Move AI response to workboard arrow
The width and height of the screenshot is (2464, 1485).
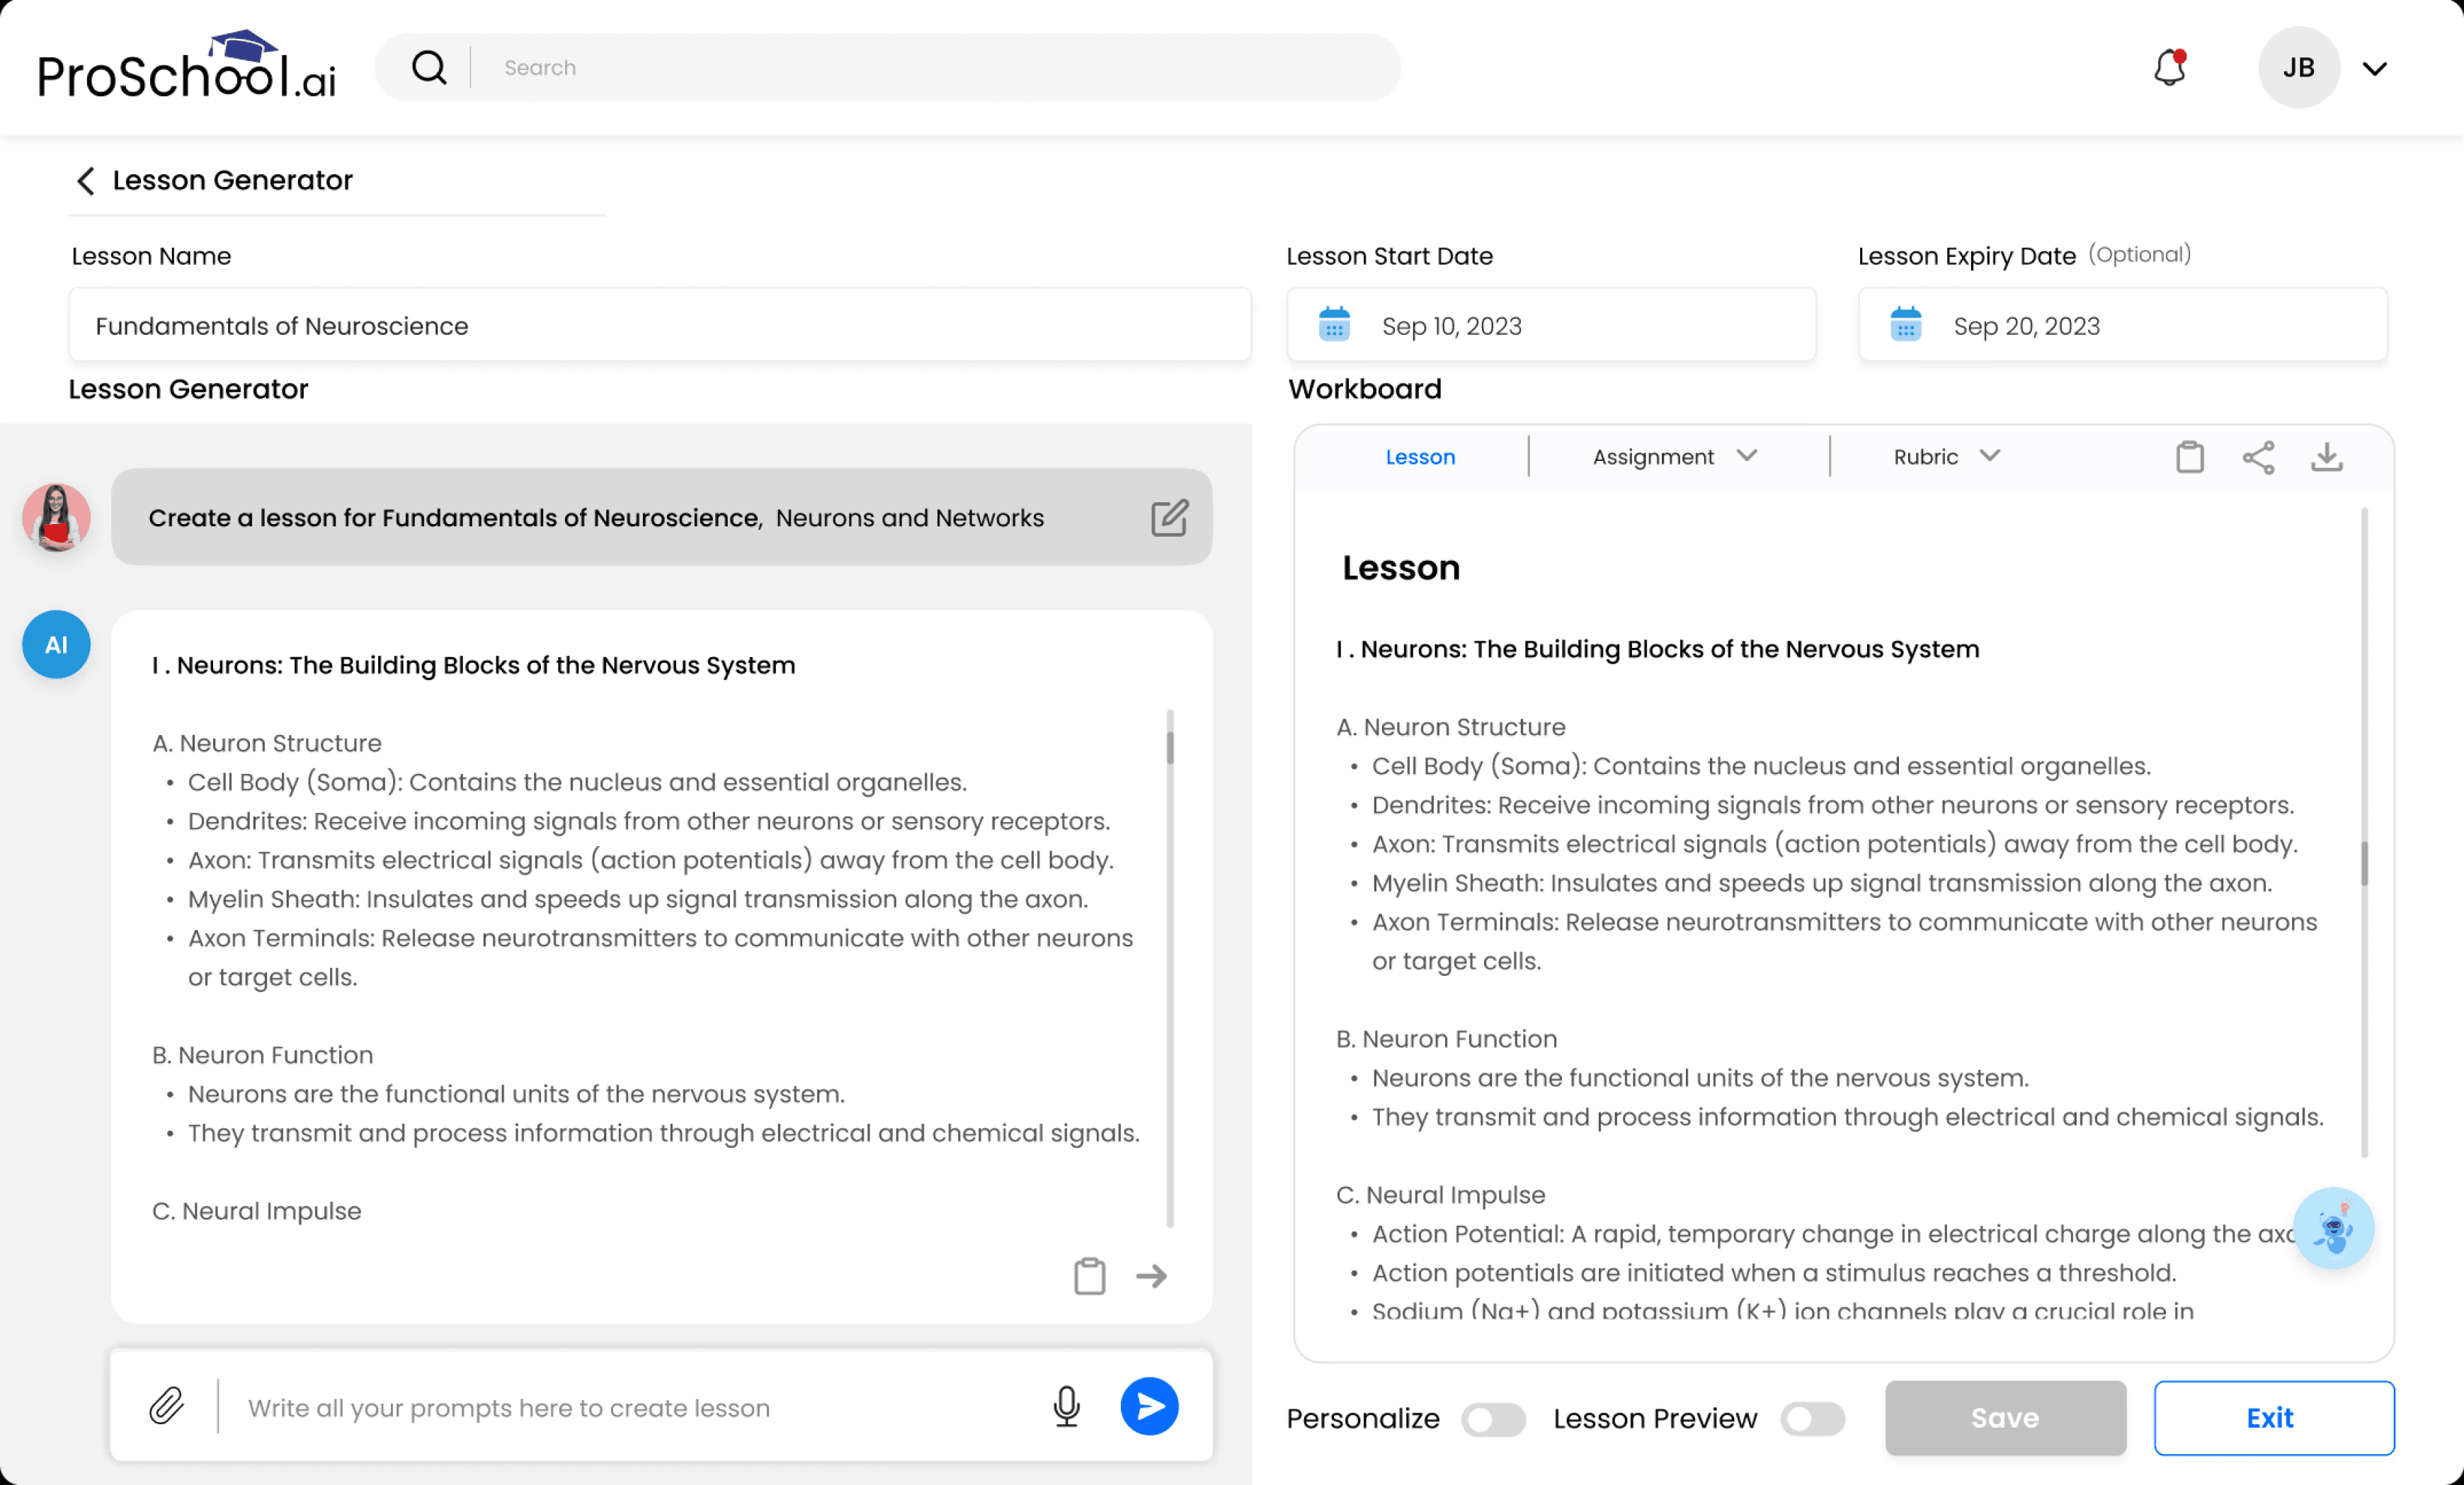coord(1151,1275)
